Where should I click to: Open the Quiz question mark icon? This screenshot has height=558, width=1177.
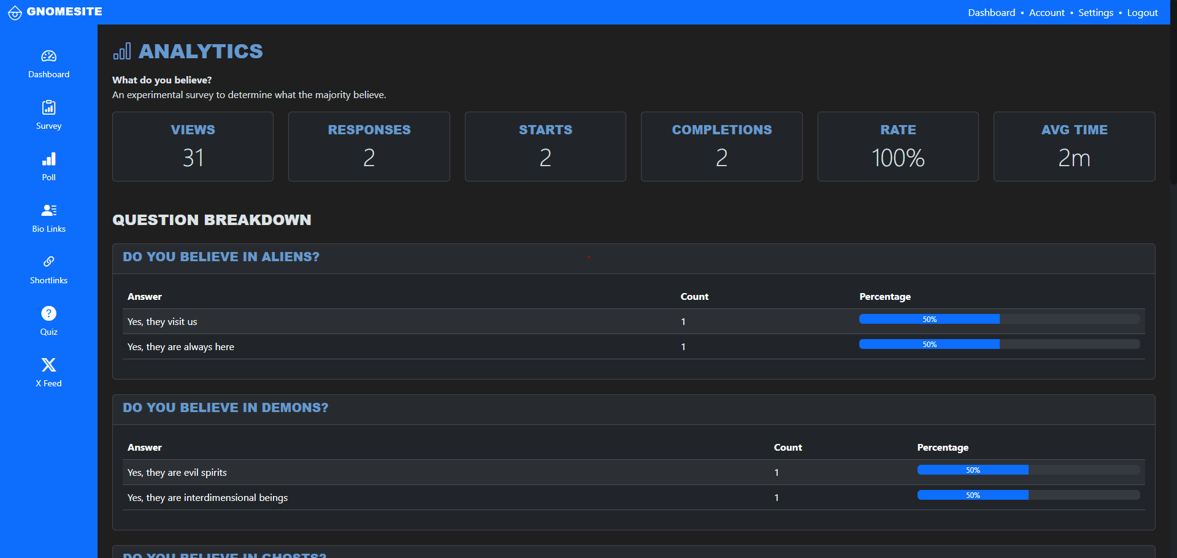pos(48,313)
